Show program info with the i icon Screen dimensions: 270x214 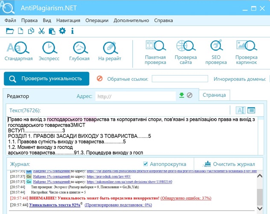tap(73, 31)
